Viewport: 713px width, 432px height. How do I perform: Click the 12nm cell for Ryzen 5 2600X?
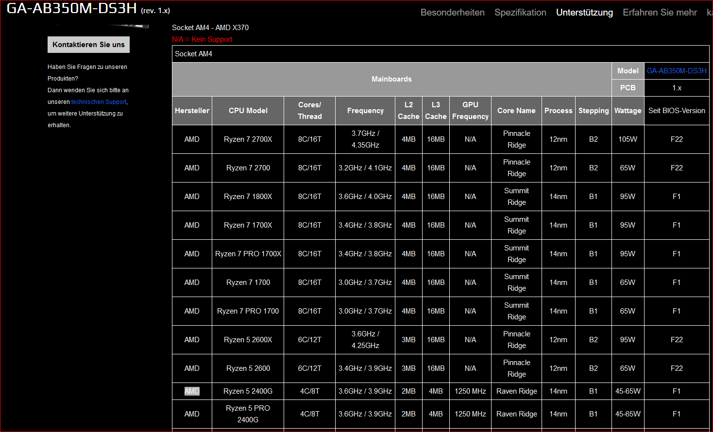click(559, 340)
